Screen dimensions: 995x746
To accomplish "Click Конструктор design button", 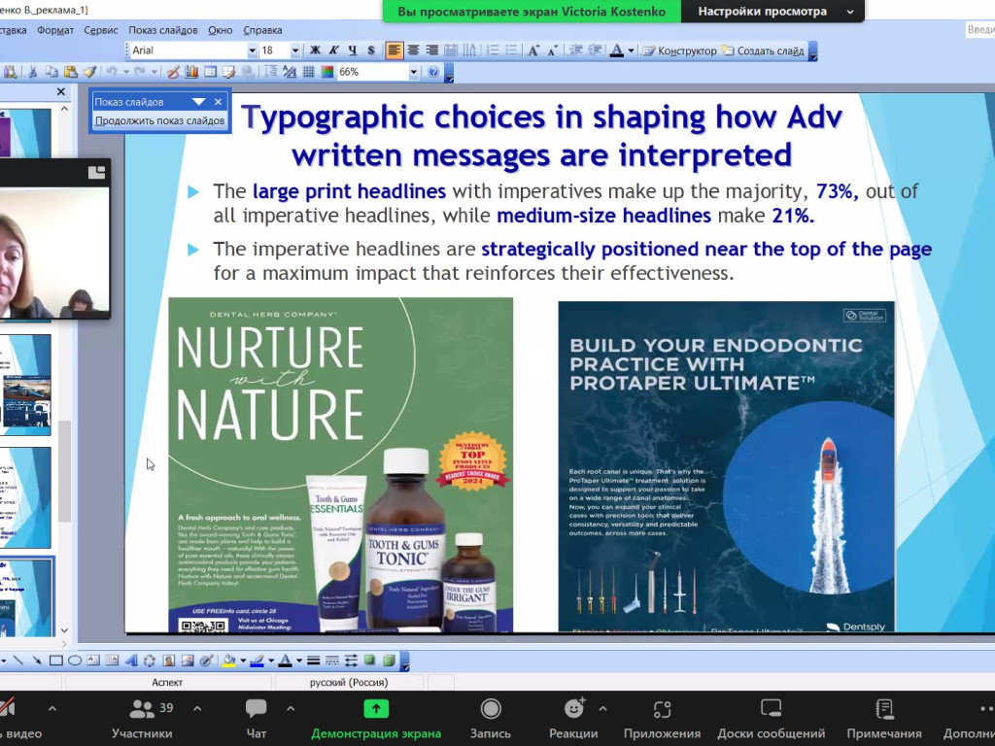I will tap(679, 51).
